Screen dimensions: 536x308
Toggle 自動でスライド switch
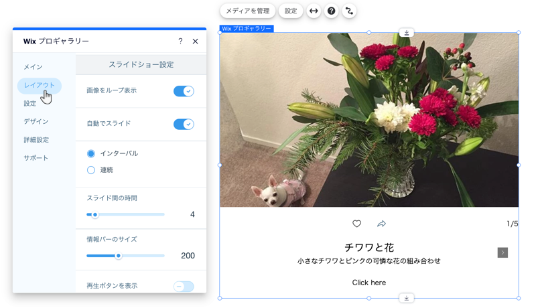(x=184, y=124)
